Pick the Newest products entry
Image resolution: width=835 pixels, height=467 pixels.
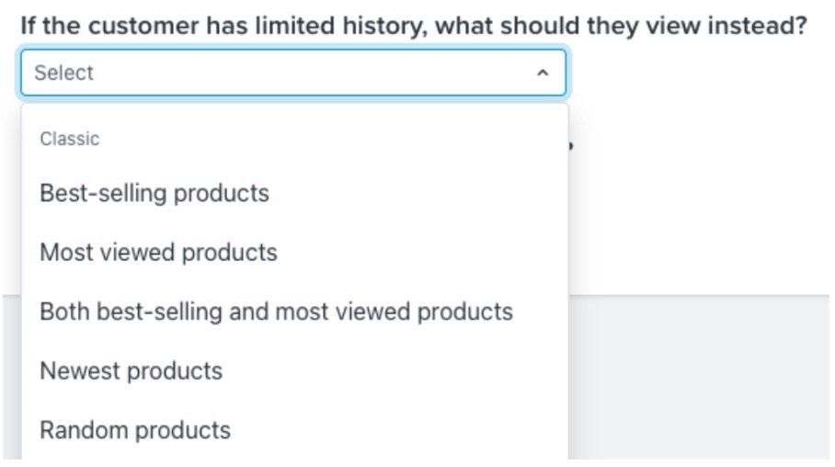pyautogui.click(x=131, y=370)
